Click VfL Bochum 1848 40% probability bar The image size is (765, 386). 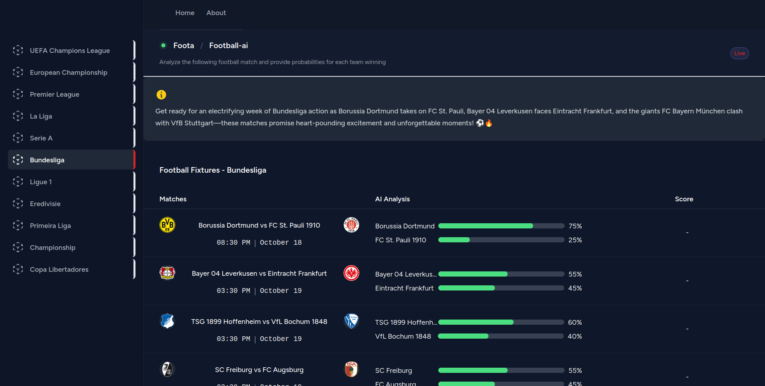point(501,336)
